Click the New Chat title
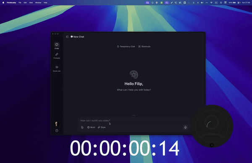Viewport: 252px width, 163px height. pyautogui.click(x=77, y=37)
